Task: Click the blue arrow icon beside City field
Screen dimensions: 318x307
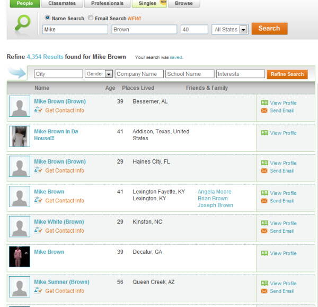Action: 18,73
